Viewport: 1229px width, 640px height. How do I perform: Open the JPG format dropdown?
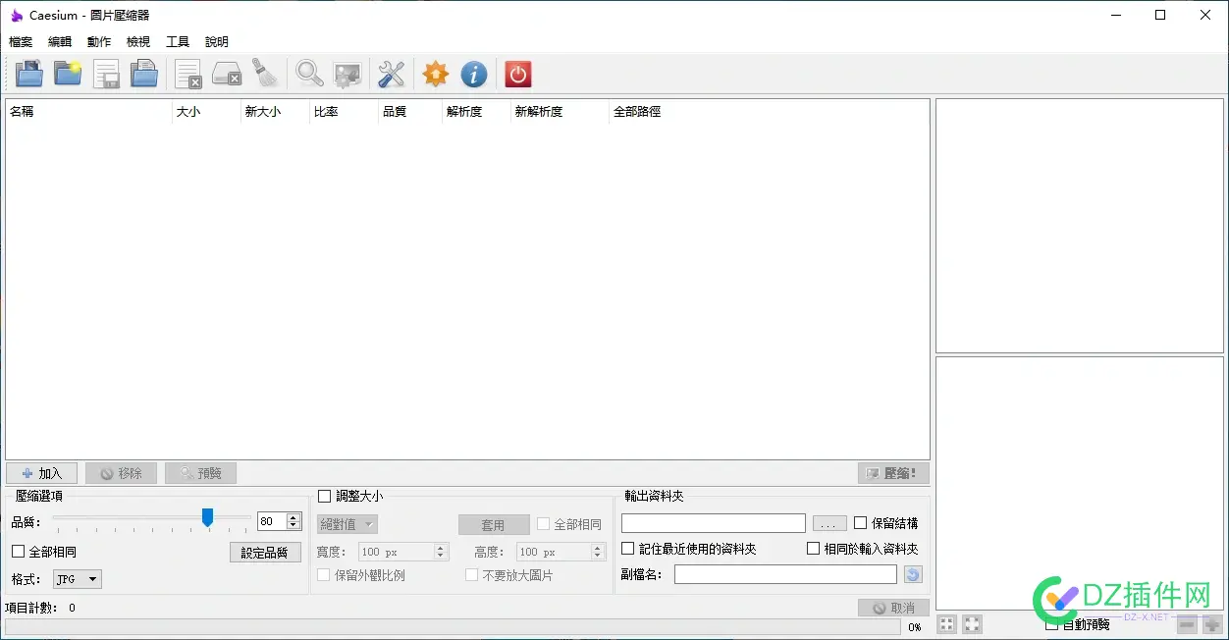click(x=78, y=579)
